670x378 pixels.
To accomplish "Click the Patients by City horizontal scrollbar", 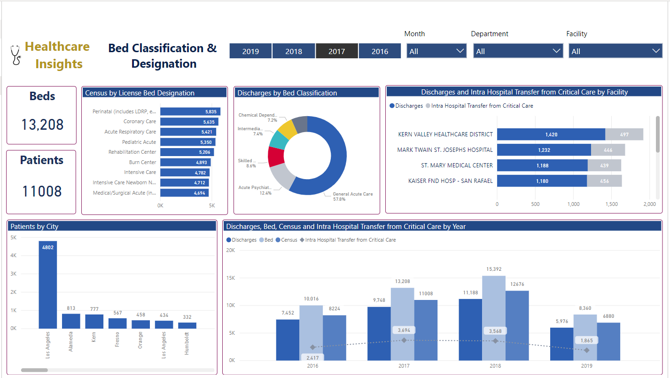I will [34, 370].
